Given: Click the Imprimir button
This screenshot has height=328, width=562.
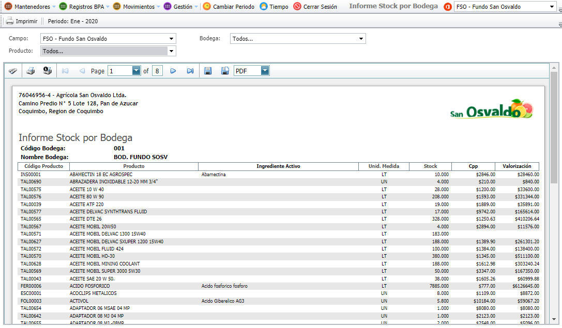Looking at the screenshot, I should pyautogui.click(x=22, y=21).
